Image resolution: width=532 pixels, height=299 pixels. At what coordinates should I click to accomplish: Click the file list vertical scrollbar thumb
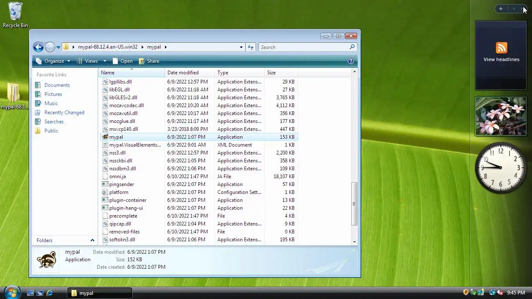(354, 204)
